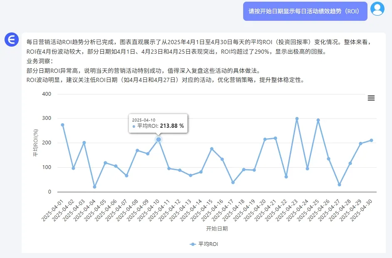Click the 业务洞察 heading text
Image resolution: width=392 pixels, height=258 pixels.
pos(39,61)
